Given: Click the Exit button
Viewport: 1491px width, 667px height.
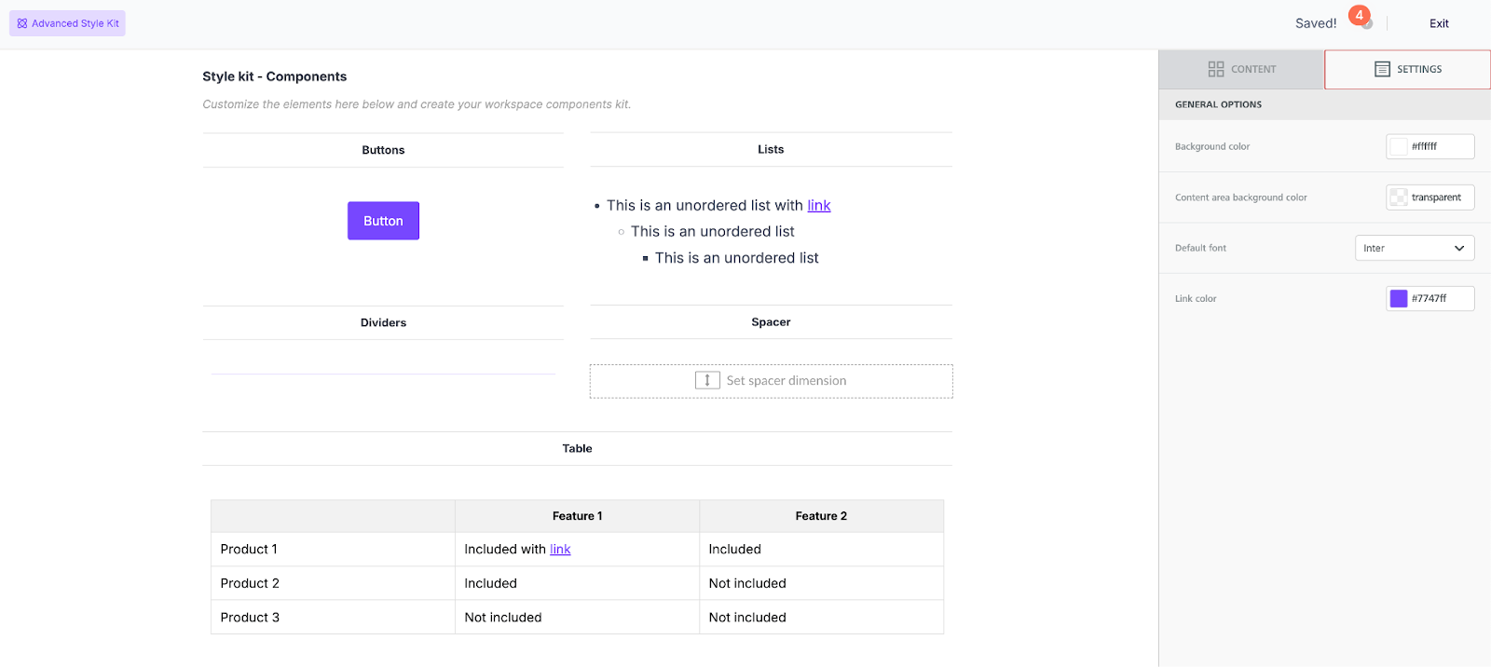Looking at the screenshot, I should click(1439, 23).
